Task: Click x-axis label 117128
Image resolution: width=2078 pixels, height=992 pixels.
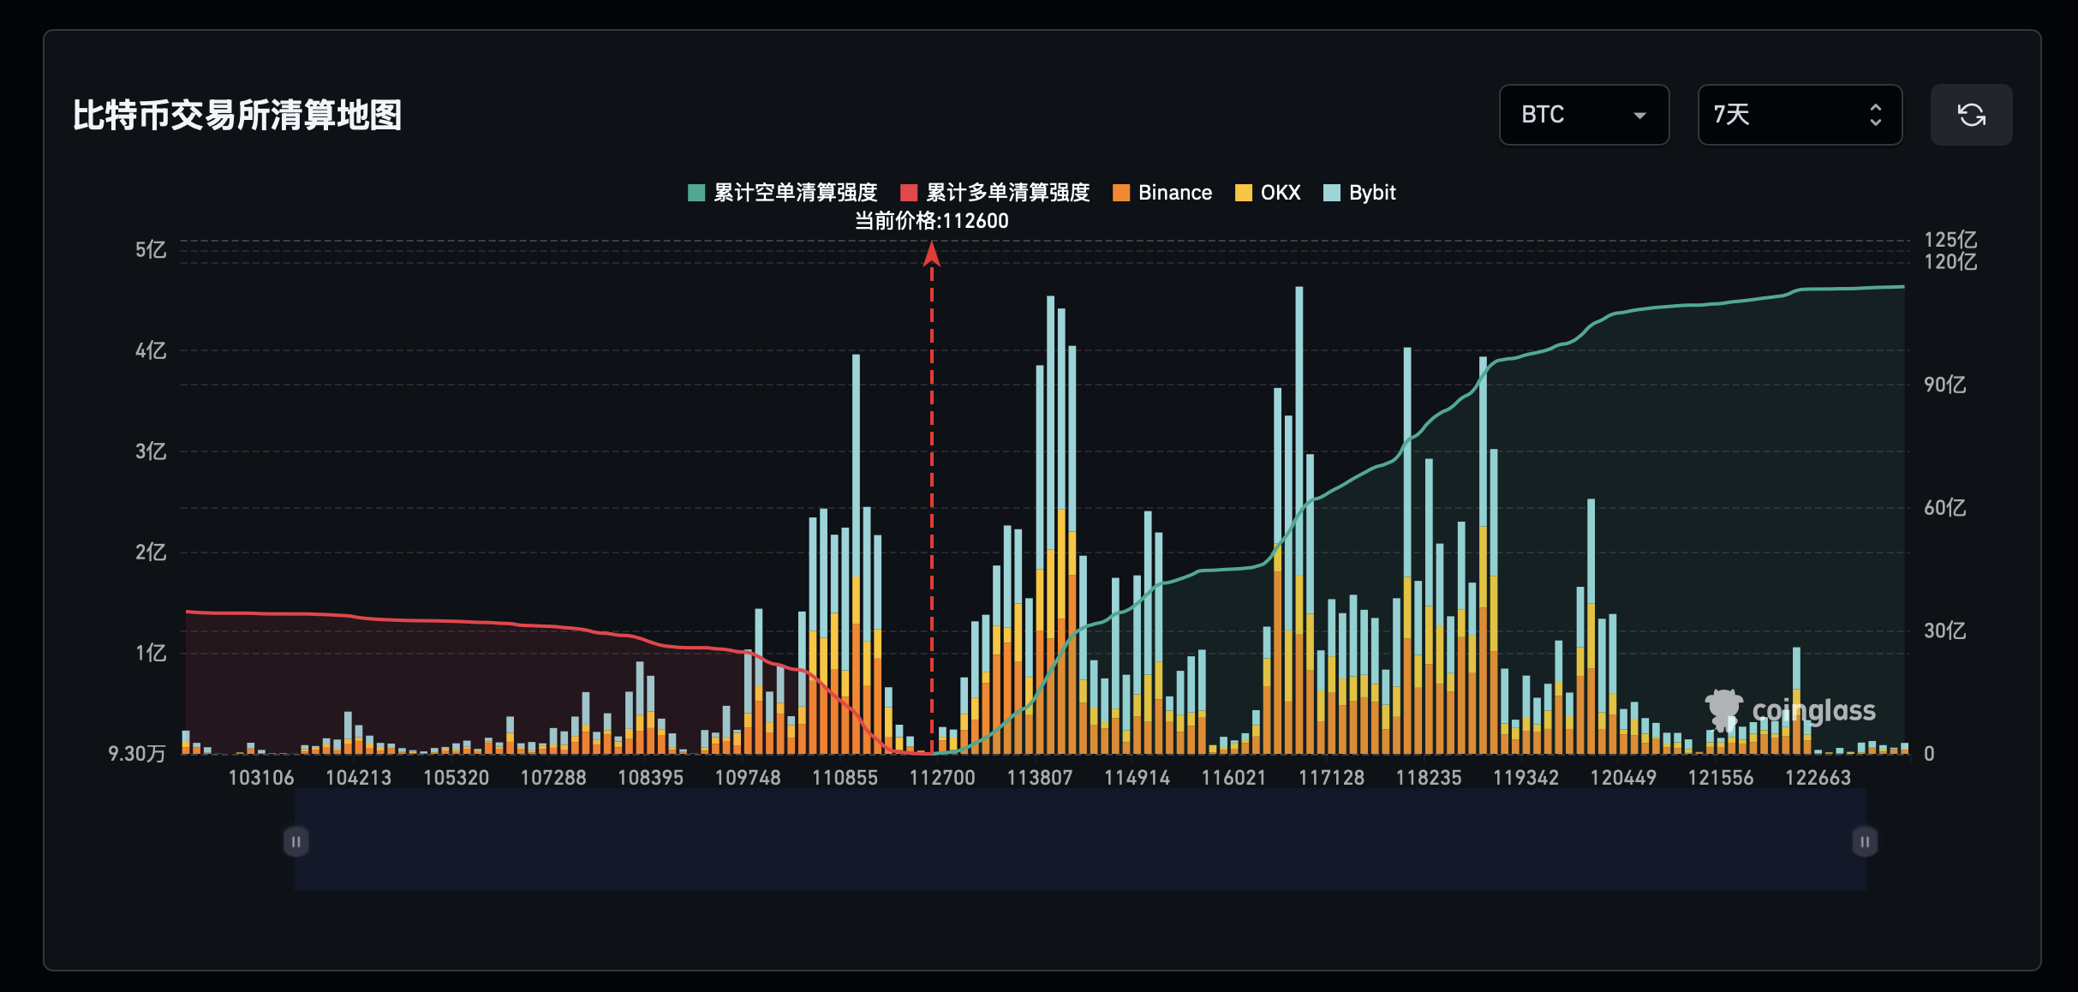Action: pyautogui.click(x=1331, y=778)
